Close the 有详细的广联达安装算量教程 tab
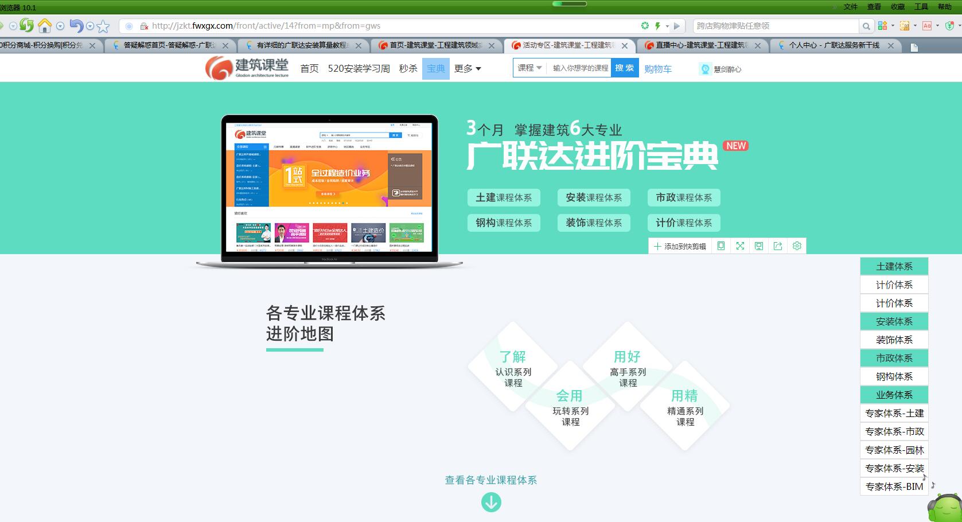The height and width of the screenshot is (522, 962). [x=359, y=46]
